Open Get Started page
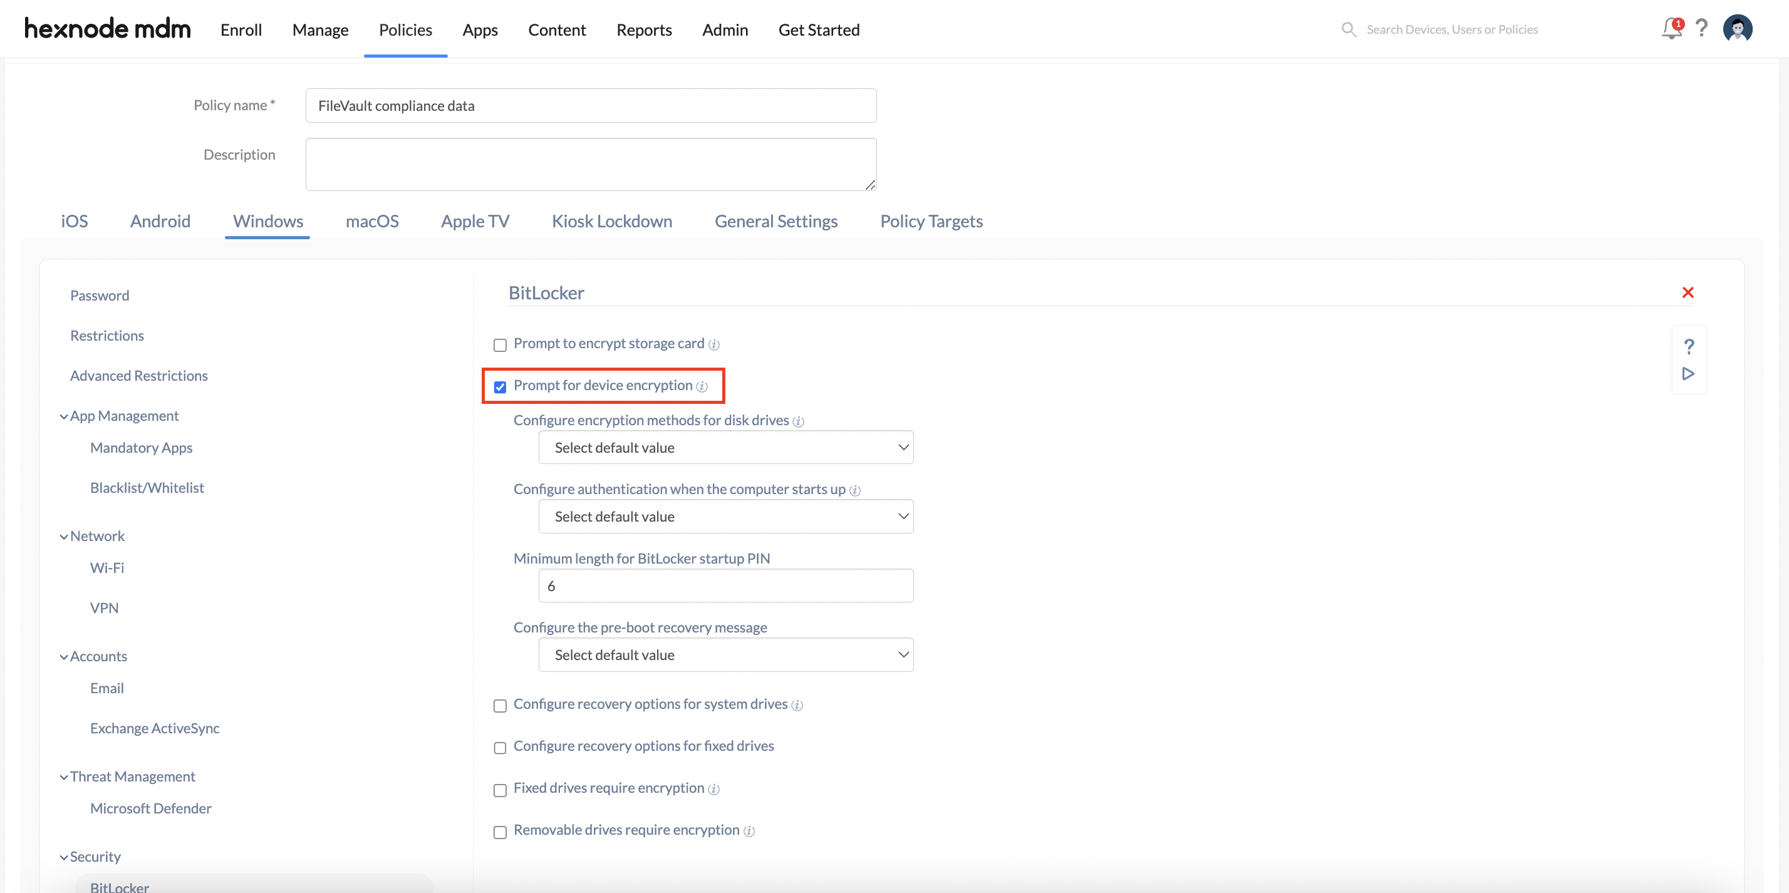 tap(819, 29)
